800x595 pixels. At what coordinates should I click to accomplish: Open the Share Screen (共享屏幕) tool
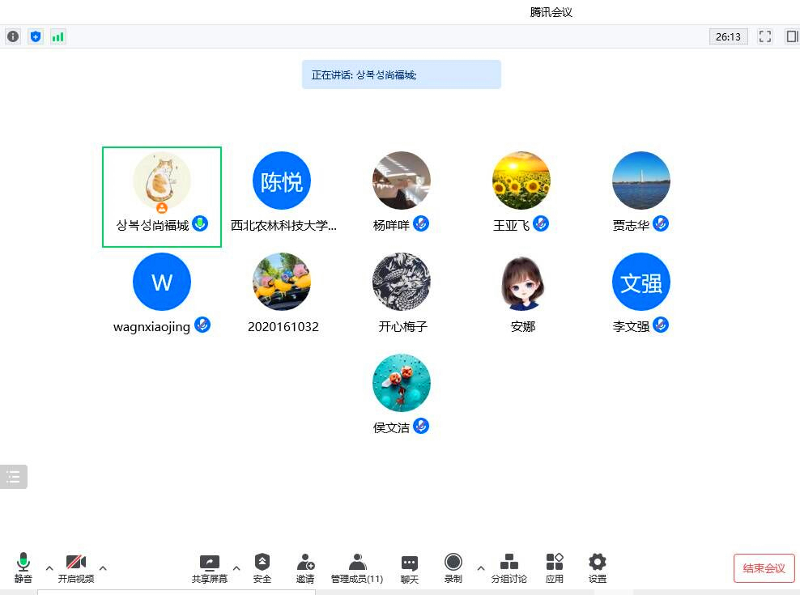click(209, 567)
